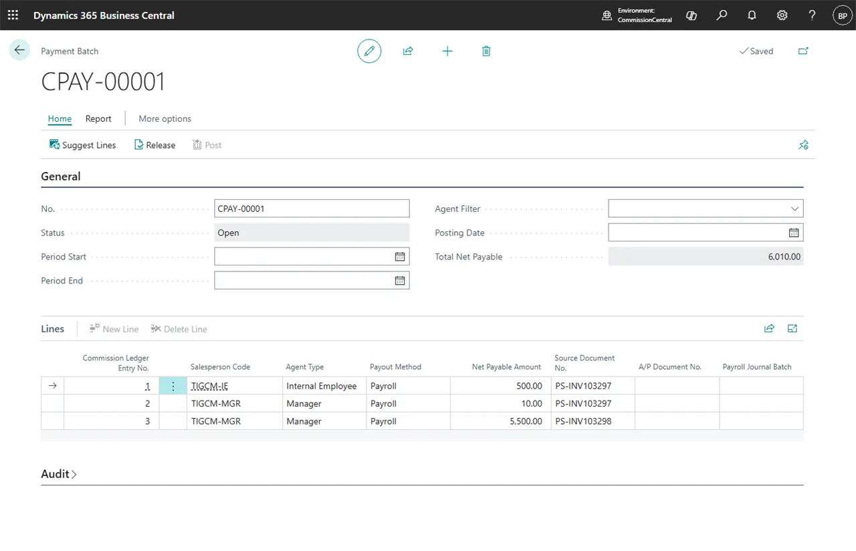Screen dimensions: 856x551
Task: Open Period Start calendar picker
Action: 400,257
